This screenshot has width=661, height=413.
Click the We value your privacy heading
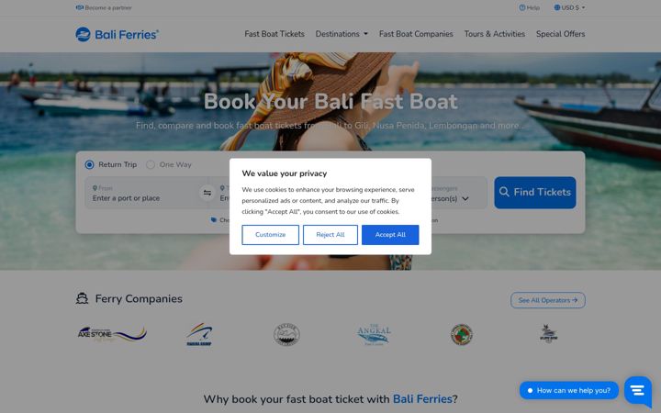pyautogui.click(x=285, y=173)
